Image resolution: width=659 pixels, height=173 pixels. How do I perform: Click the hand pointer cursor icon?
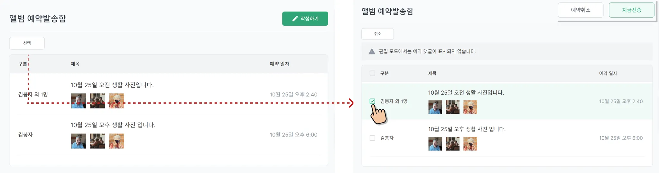tap(378, 114)
